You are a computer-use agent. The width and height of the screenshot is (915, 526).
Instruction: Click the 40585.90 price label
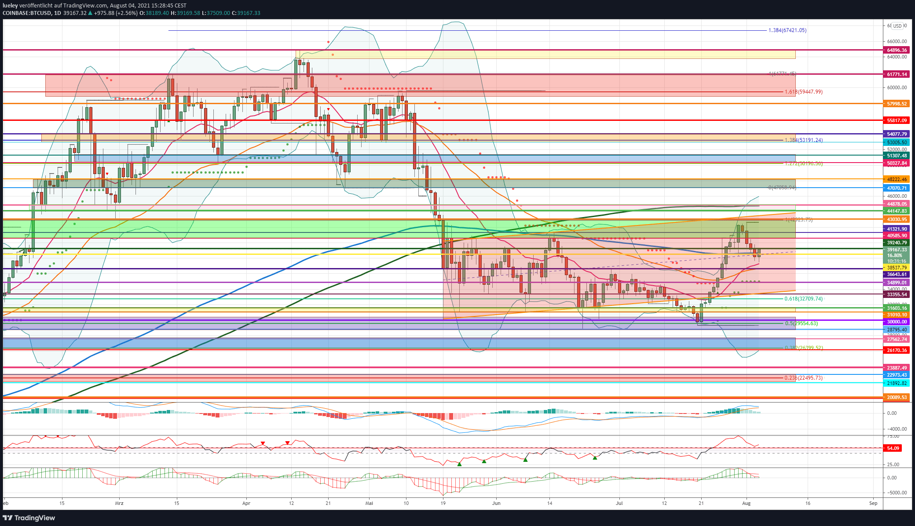[x=897, y=236]
